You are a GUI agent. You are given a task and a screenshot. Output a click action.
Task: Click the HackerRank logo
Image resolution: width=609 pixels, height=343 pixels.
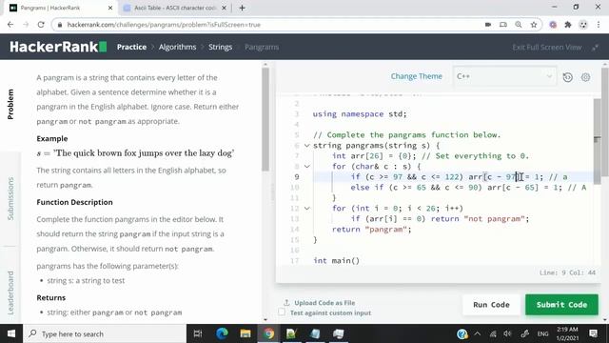click(58, 47)
